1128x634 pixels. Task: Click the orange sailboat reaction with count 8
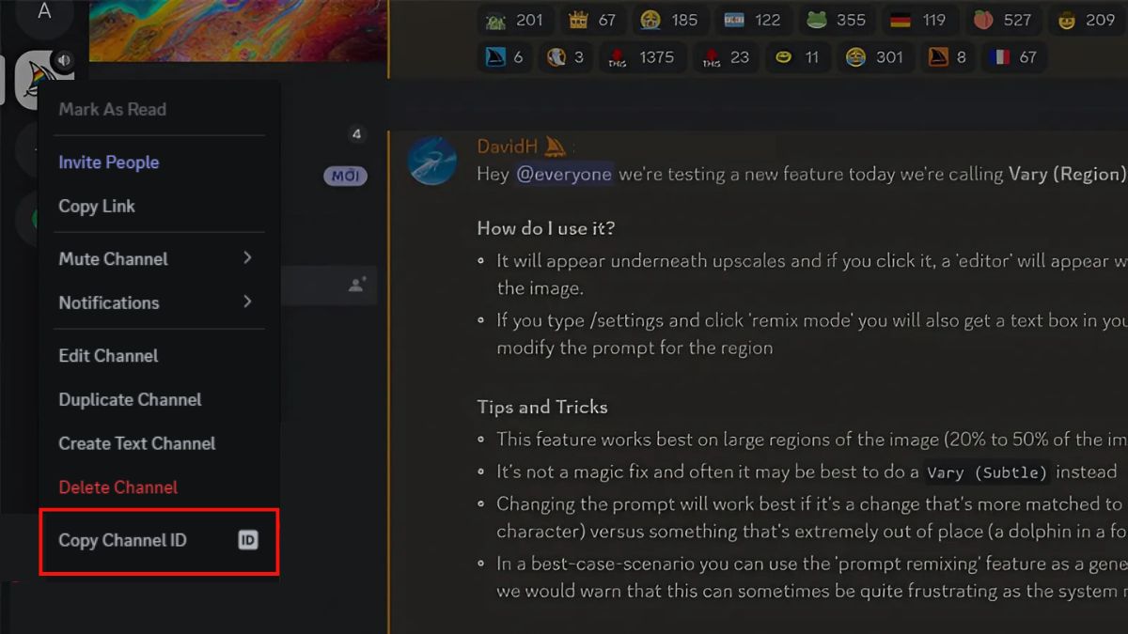click(948, 57)
